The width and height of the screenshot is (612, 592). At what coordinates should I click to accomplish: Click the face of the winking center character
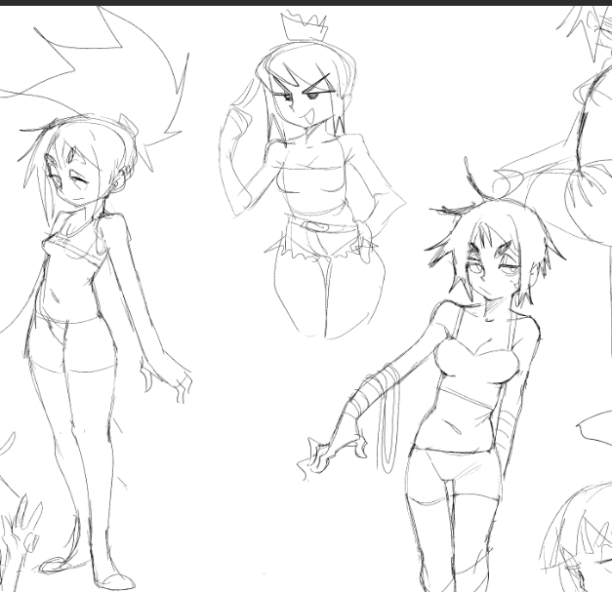[306, 101]
